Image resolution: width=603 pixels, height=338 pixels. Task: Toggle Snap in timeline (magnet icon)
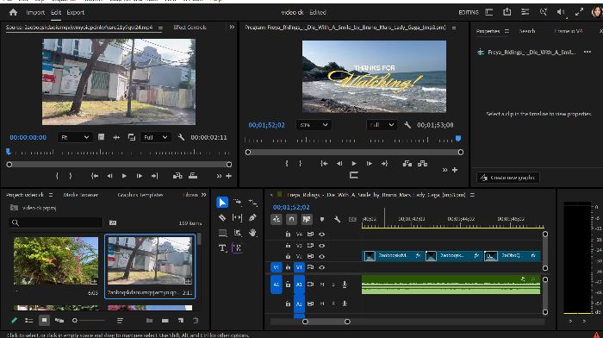pos(291,219)
